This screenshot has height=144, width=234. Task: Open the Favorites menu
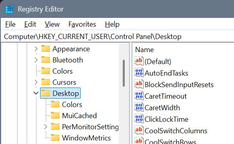(x=82, y=24)
